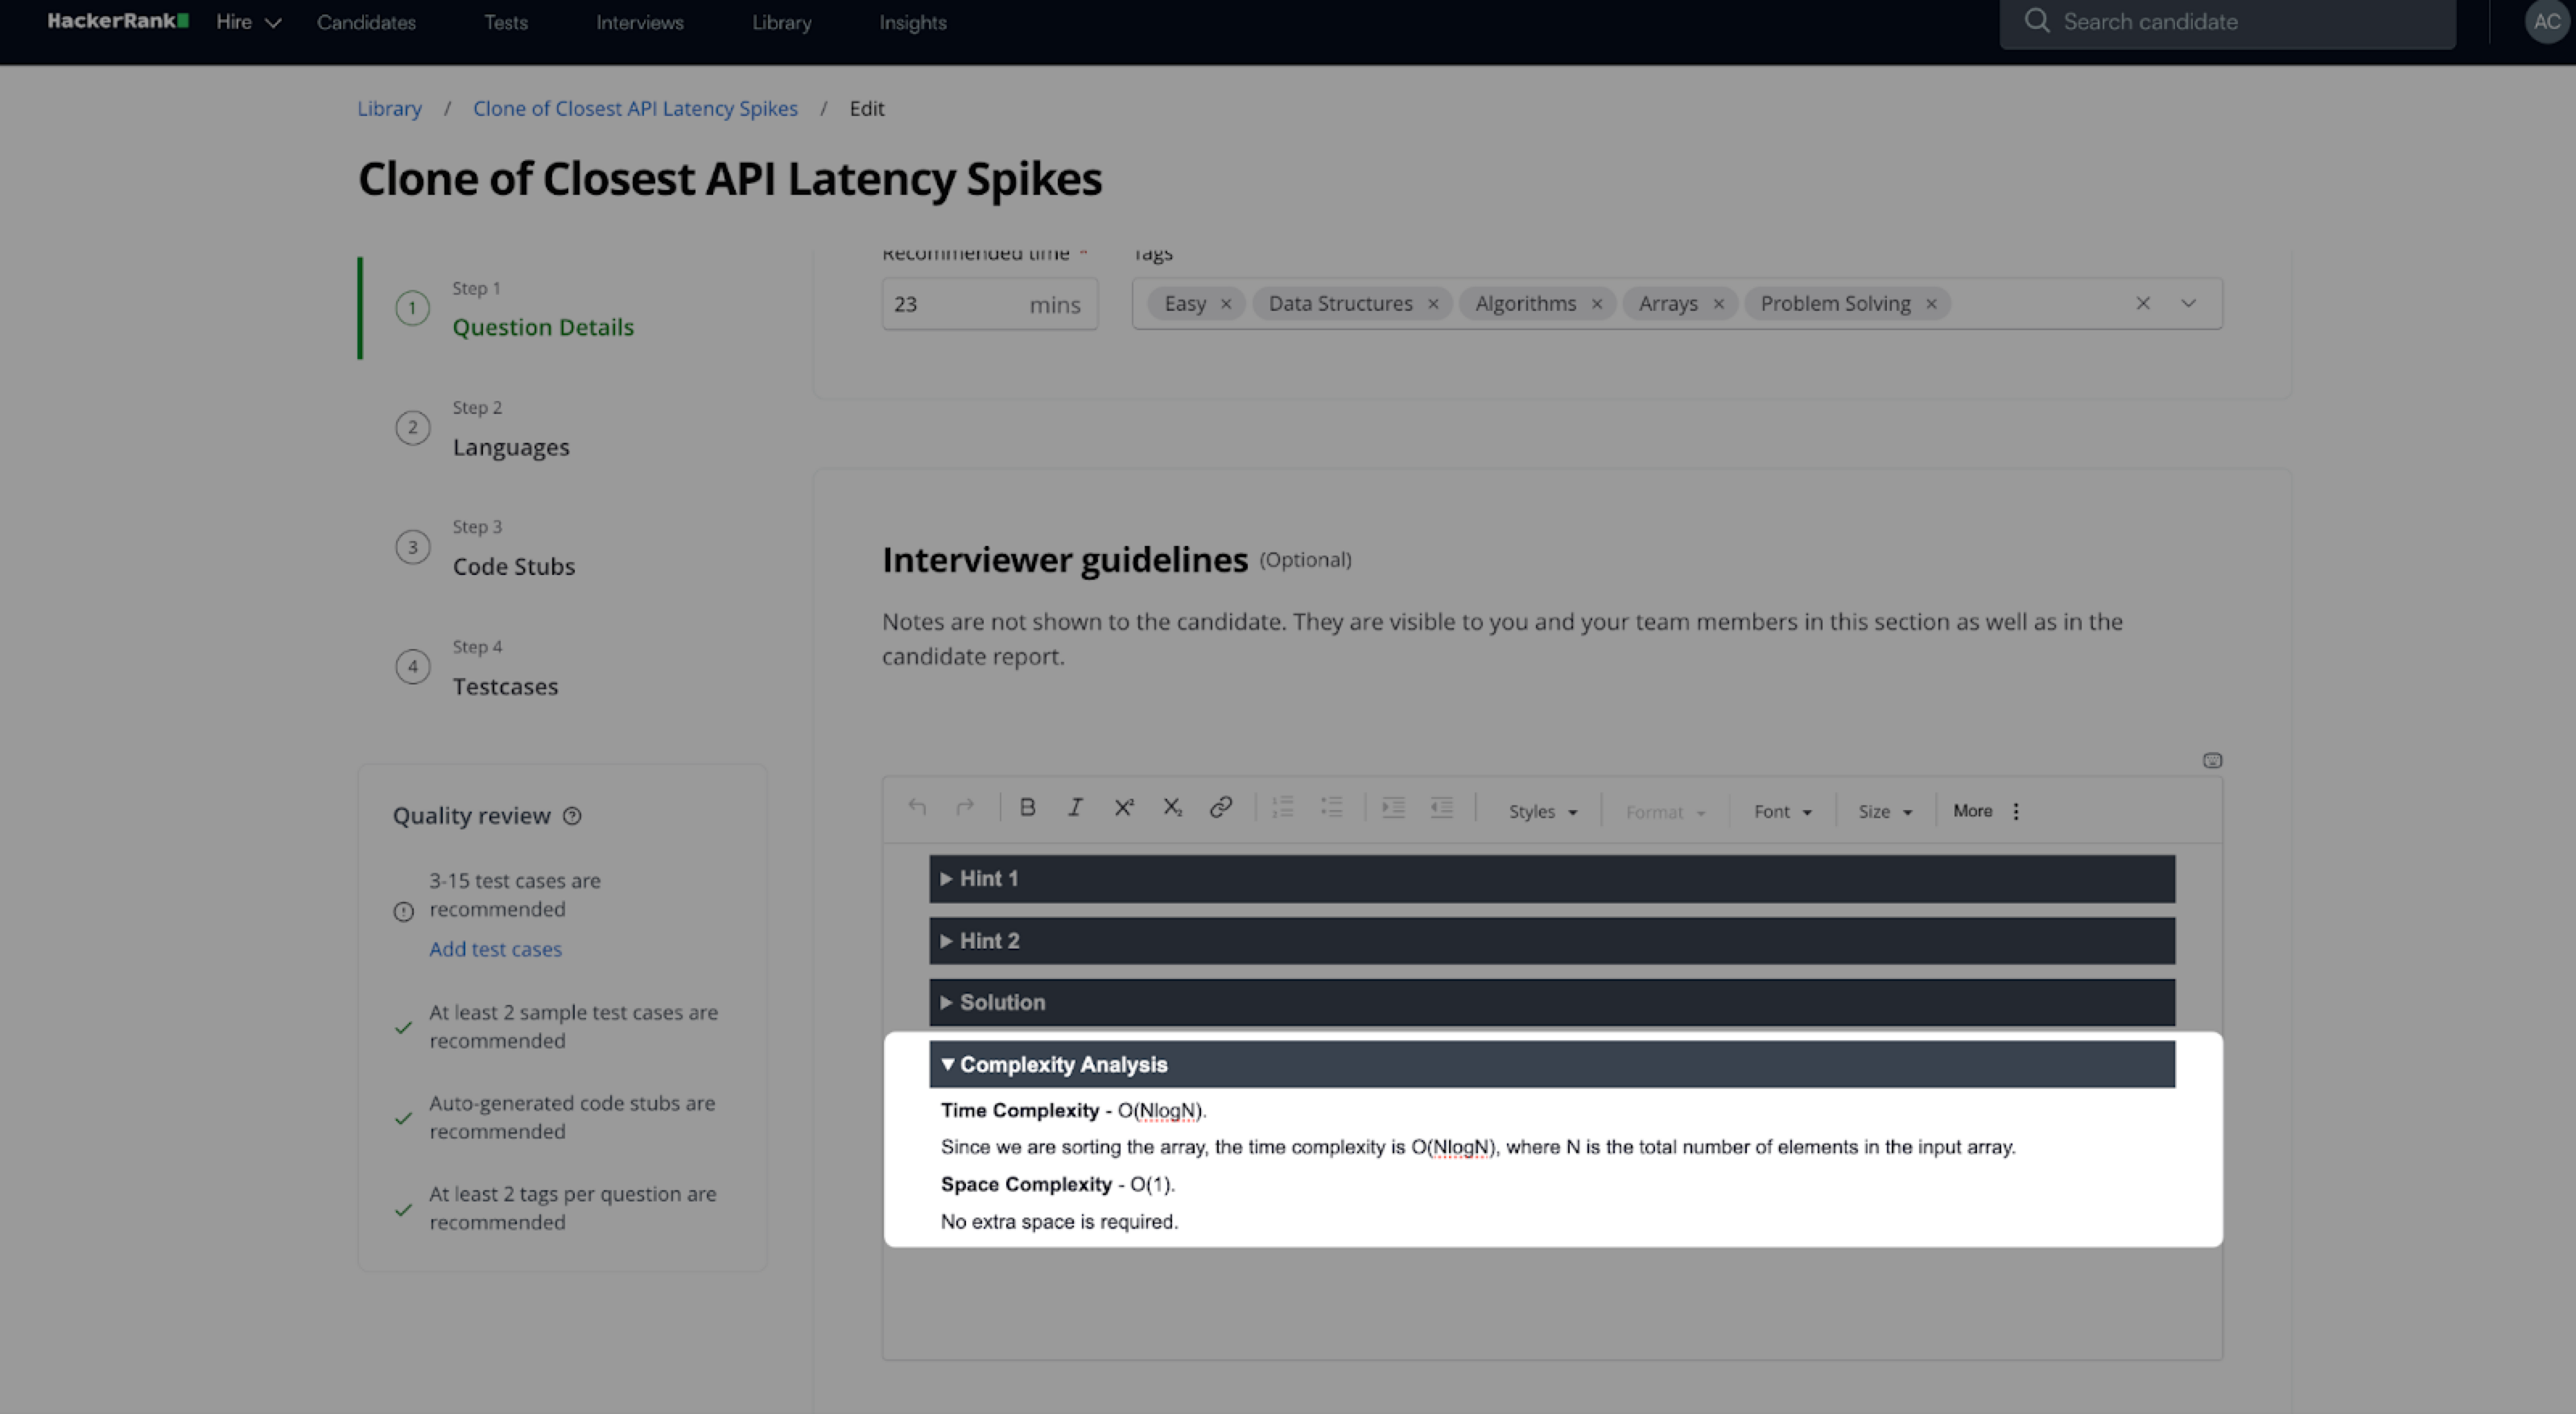Screen dimensions: 2576x1414
Task: Open the Tests menu item
Action: [505, 22]
